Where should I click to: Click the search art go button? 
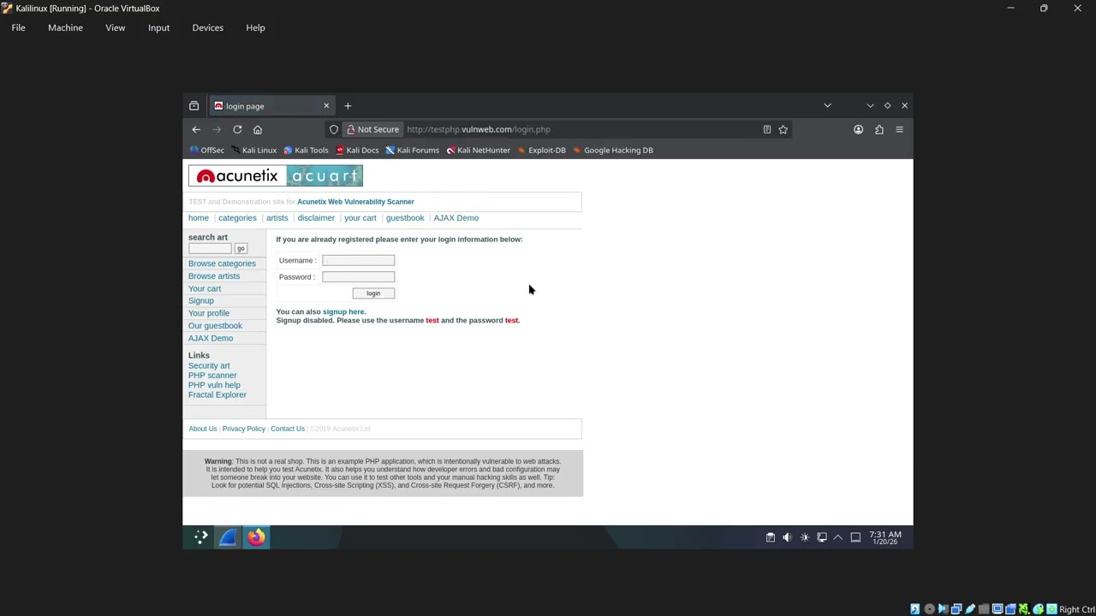tap(241, 248)
